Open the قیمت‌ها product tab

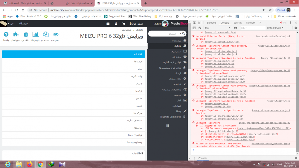point(74,61)
